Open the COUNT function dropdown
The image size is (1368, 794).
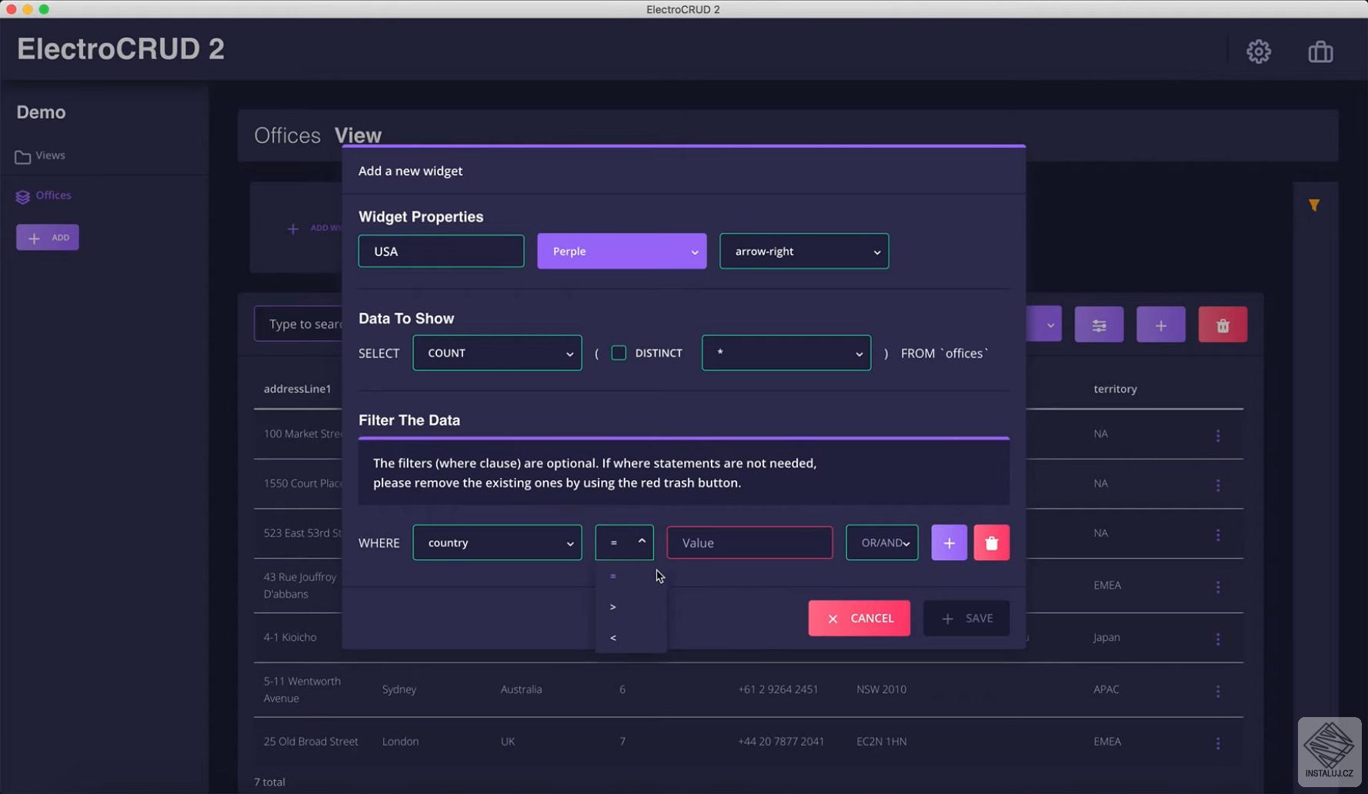pos(497,353)
